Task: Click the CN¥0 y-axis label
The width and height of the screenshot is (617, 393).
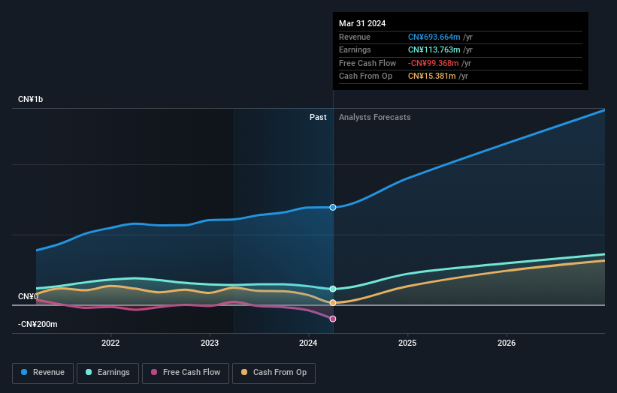Action: 28,296
